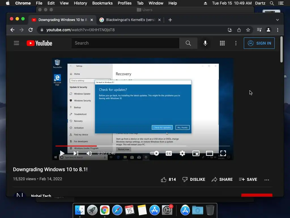Click the SIGN IN button

259,43
